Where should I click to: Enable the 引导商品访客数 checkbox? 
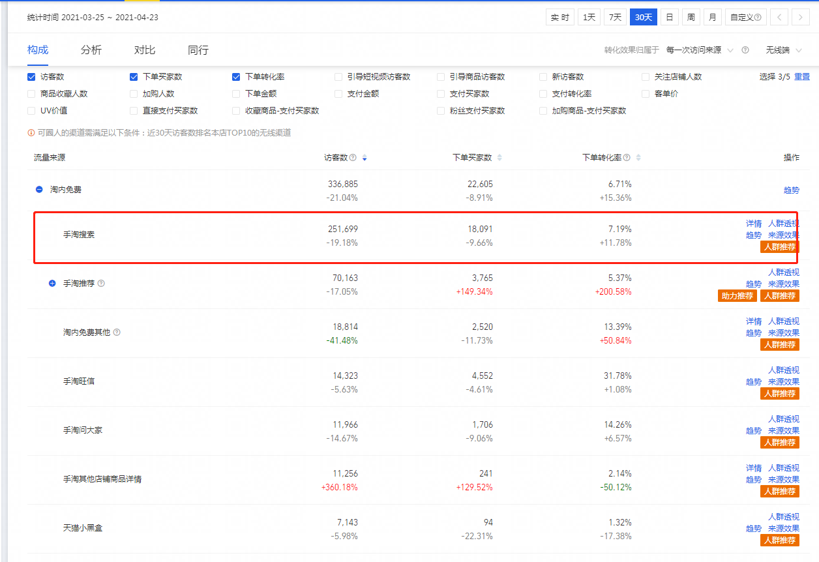(x=441, y=77)
